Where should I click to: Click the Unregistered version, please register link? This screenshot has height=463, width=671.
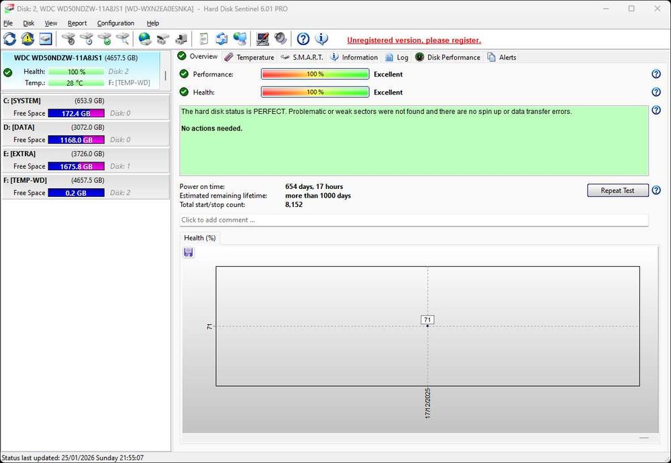(x=414, y=40)
